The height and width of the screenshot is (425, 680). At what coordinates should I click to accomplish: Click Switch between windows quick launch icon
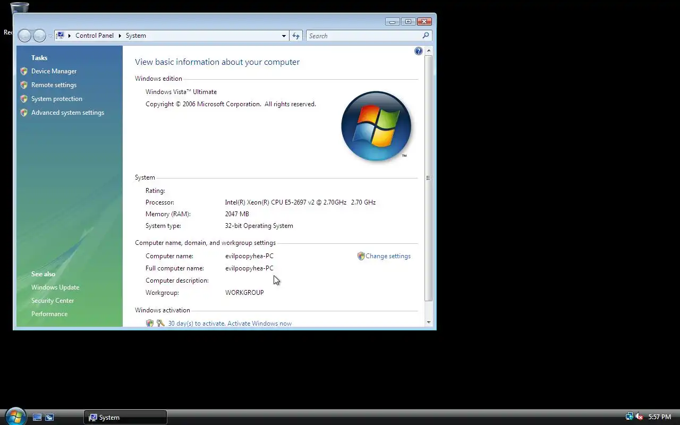pos(49,418)
